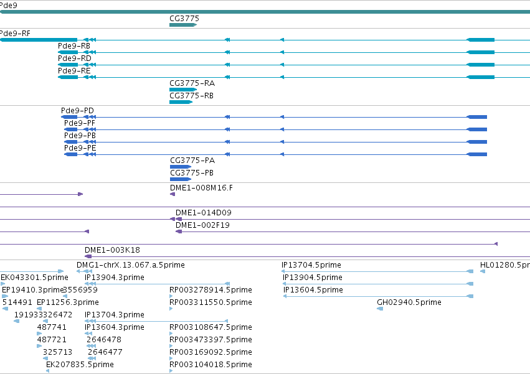Click the RP003169092.5prime label
The width and height of the screenshot is (530, 374).
(211, 352)
